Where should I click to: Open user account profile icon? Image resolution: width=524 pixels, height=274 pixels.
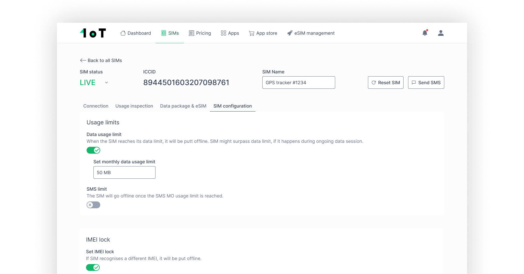(441, 33)
